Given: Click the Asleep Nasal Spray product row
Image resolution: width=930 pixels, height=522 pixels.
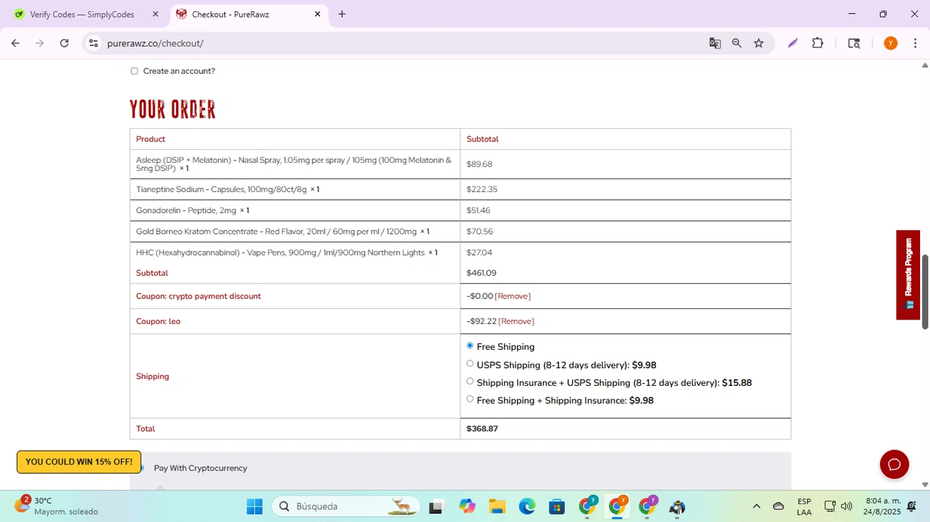Looking at the screenshot, I should tap(460, 164).
